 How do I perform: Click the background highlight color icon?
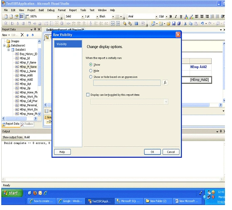(x=191, y=17)
